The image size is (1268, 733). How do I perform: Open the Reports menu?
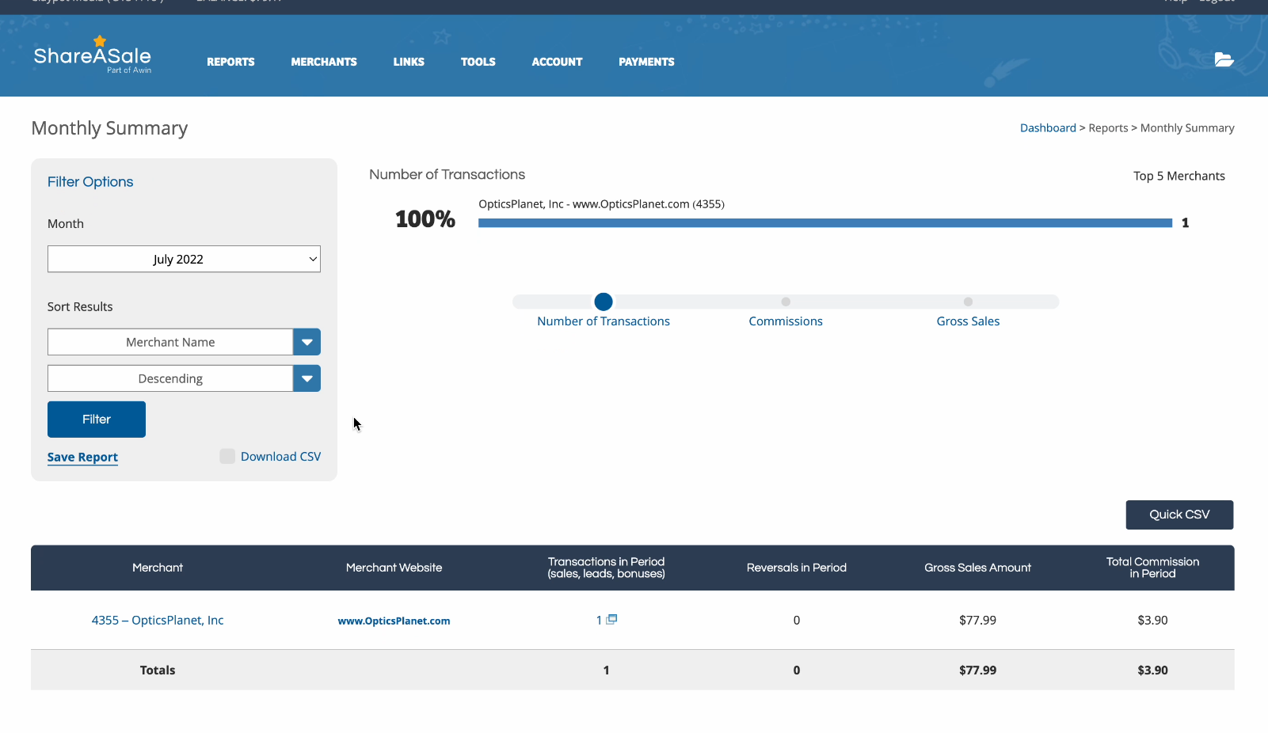(x=230, y=62)
